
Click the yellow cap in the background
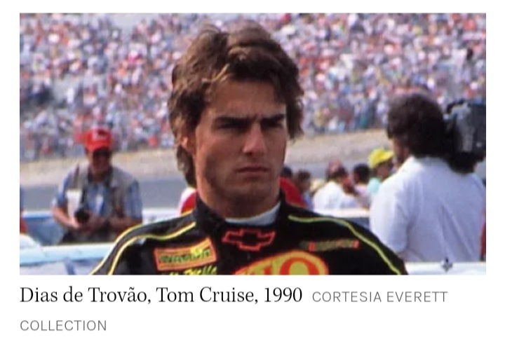pos(380,158)
